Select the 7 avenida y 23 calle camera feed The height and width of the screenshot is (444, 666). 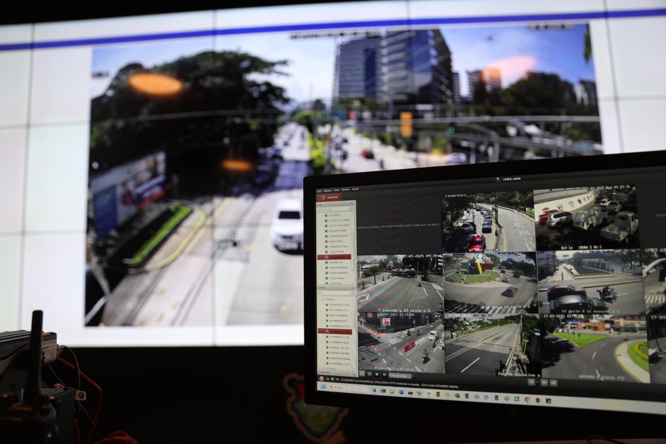400,284
